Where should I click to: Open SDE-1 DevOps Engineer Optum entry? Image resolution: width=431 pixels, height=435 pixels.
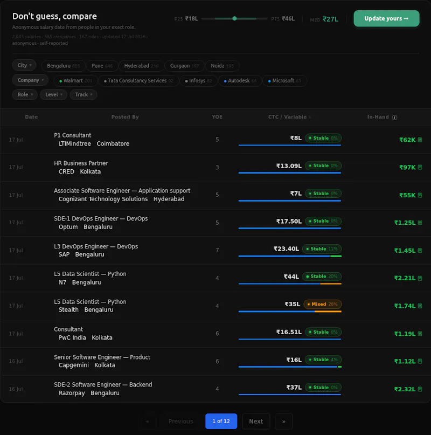(215, 223)
